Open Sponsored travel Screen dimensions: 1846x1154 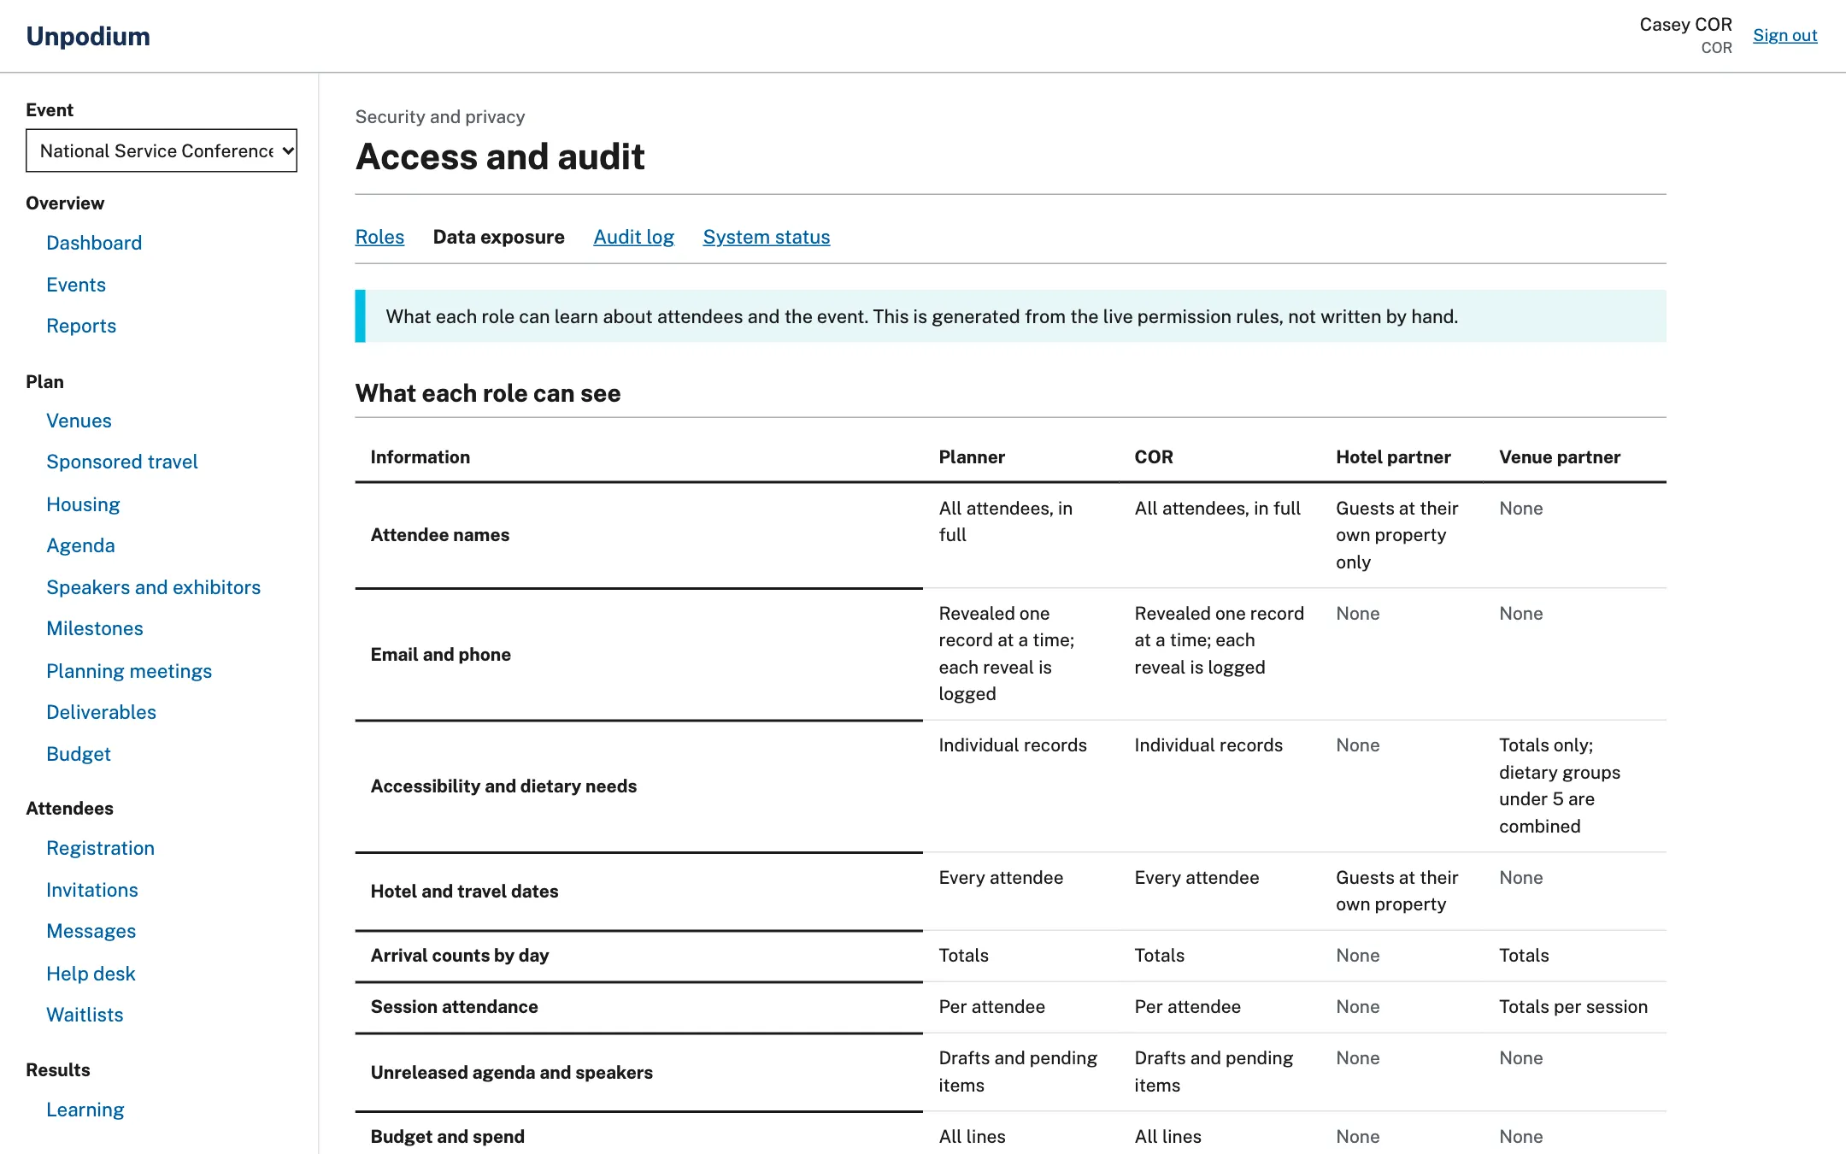tap(122, 462)
